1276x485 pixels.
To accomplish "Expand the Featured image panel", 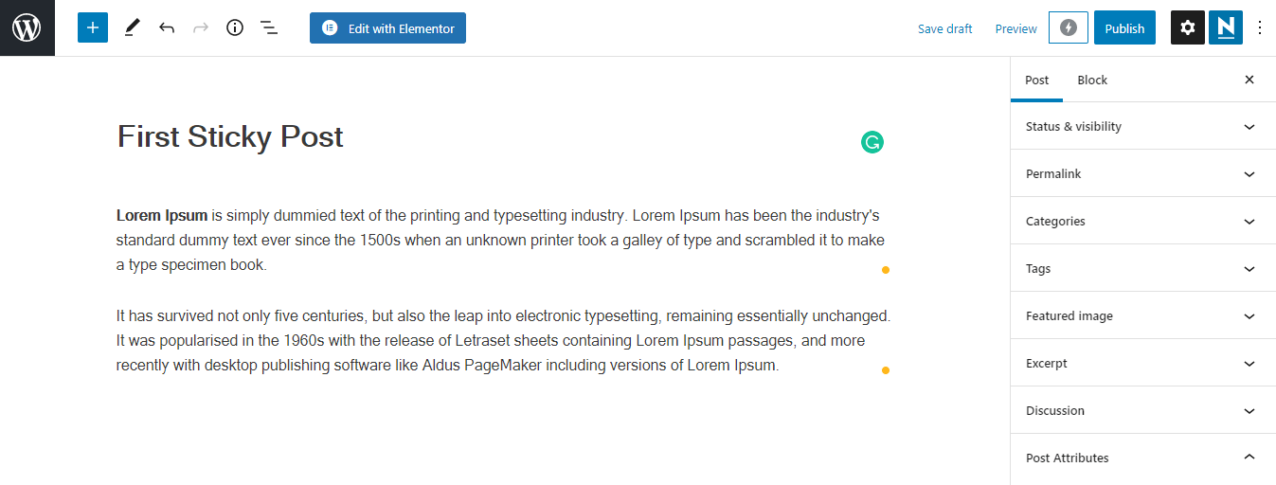I will (1143, 315).
